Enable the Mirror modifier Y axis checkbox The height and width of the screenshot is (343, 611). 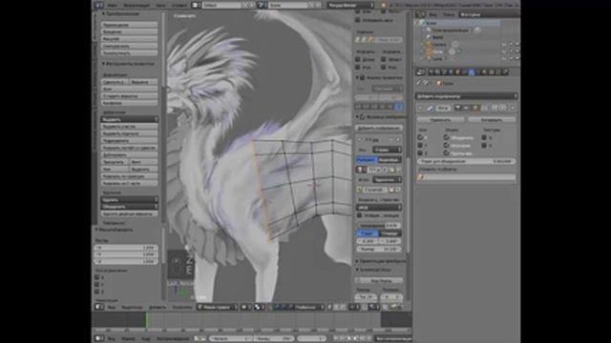420,145
